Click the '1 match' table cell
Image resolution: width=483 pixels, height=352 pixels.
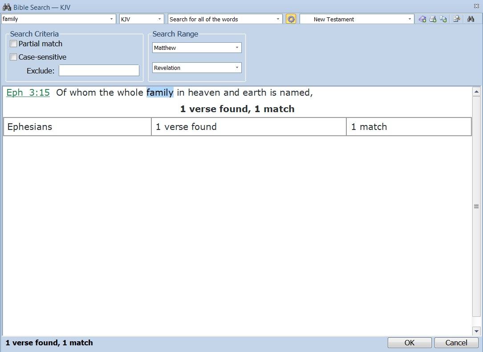[409, 126]
